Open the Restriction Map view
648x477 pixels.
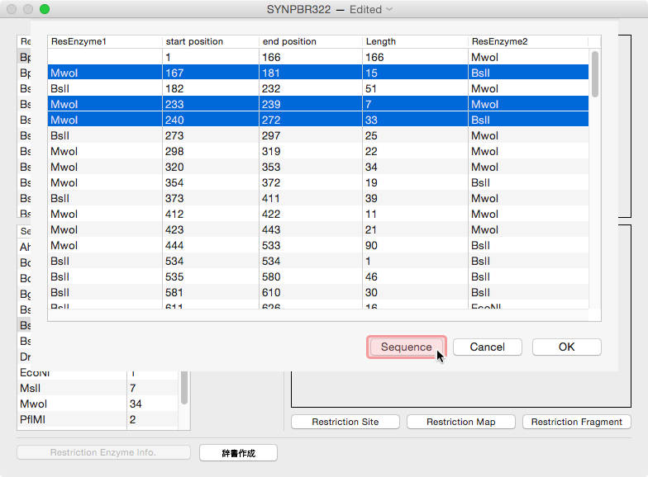point(461,422)
